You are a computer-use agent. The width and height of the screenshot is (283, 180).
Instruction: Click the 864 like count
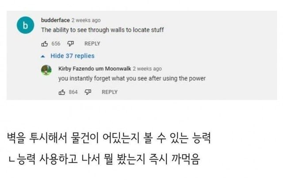coord(73,92)
